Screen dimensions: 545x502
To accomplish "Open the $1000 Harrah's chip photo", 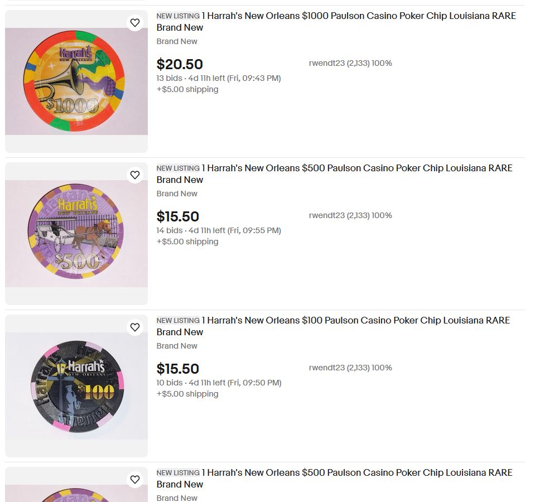I will [x=76, y=81].
